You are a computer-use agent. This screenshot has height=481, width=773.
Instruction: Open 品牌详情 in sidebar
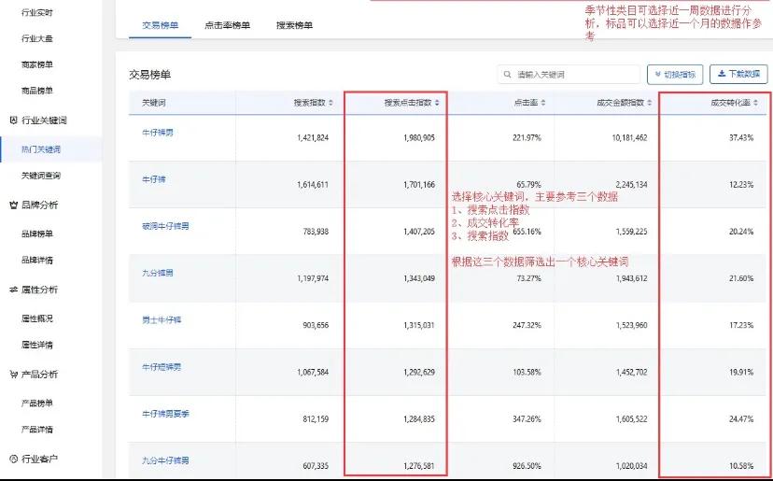pos(37,260)
